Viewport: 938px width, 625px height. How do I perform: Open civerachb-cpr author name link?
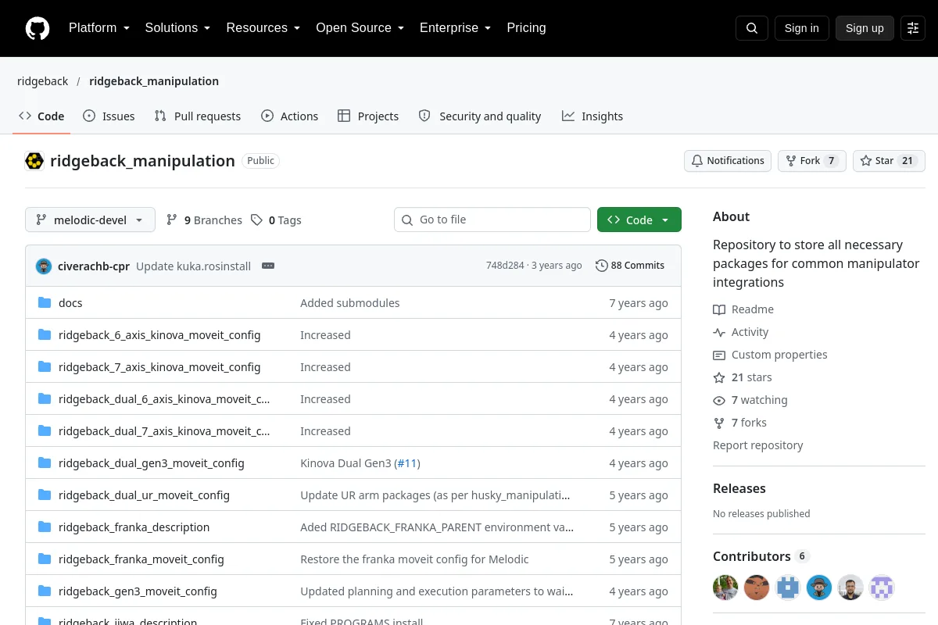click(94, 266)
